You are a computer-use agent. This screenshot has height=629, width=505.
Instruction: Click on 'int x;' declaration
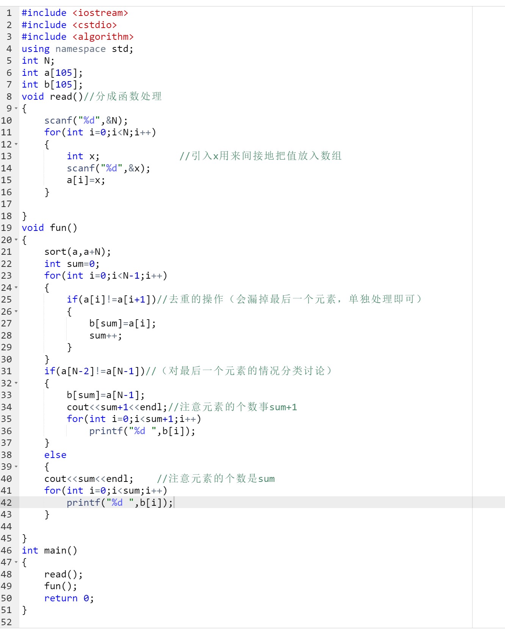[83, 156]
